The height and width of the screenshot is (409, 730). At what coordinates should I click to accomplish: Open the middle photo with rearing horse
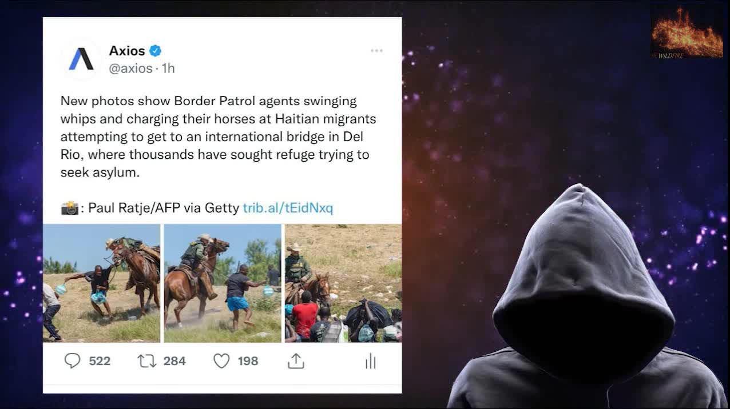coord(223,283)
